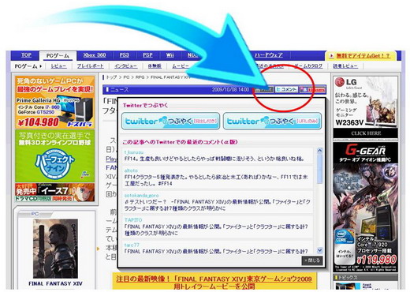Open t_kurusu user profile link
The width and height of the screenshot is (410, 292).
point(134,152)
